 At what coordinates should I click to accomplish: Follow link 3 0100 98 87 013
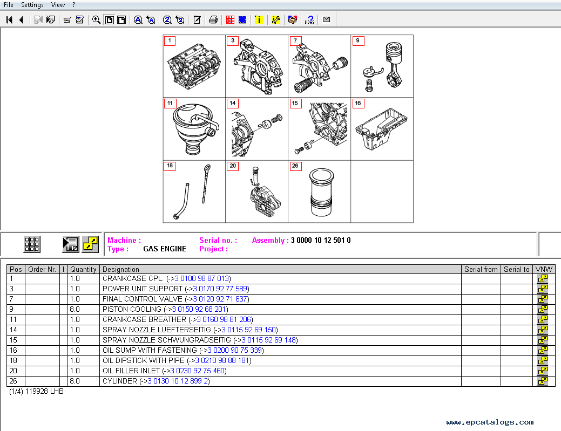click(202, 279)
